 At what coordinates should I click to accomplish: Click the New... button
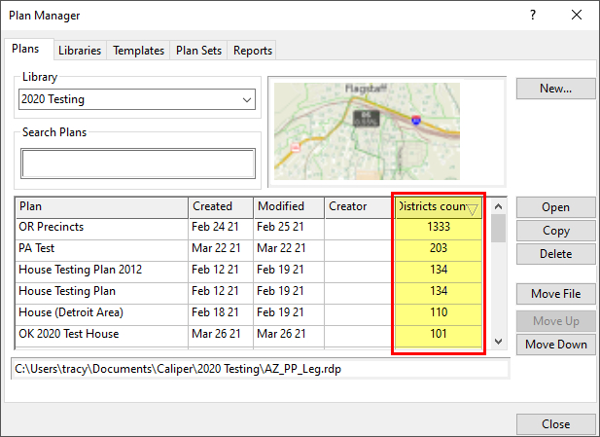point(555,89)
